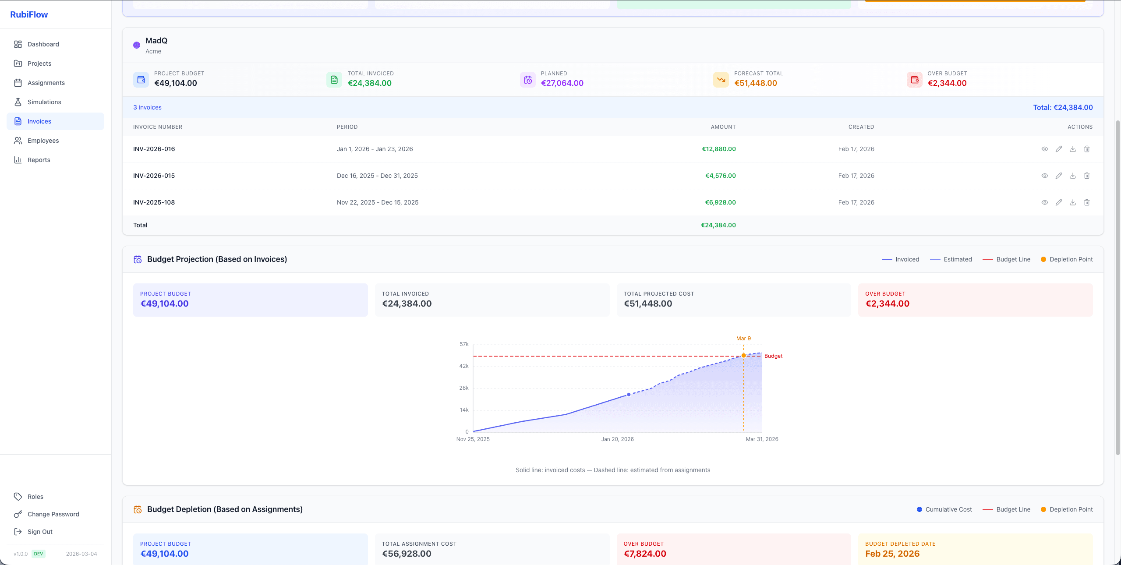This screenshot has height=565, width=1121.
Task: Click the Change Password key icon
Action: click(18, 514)
